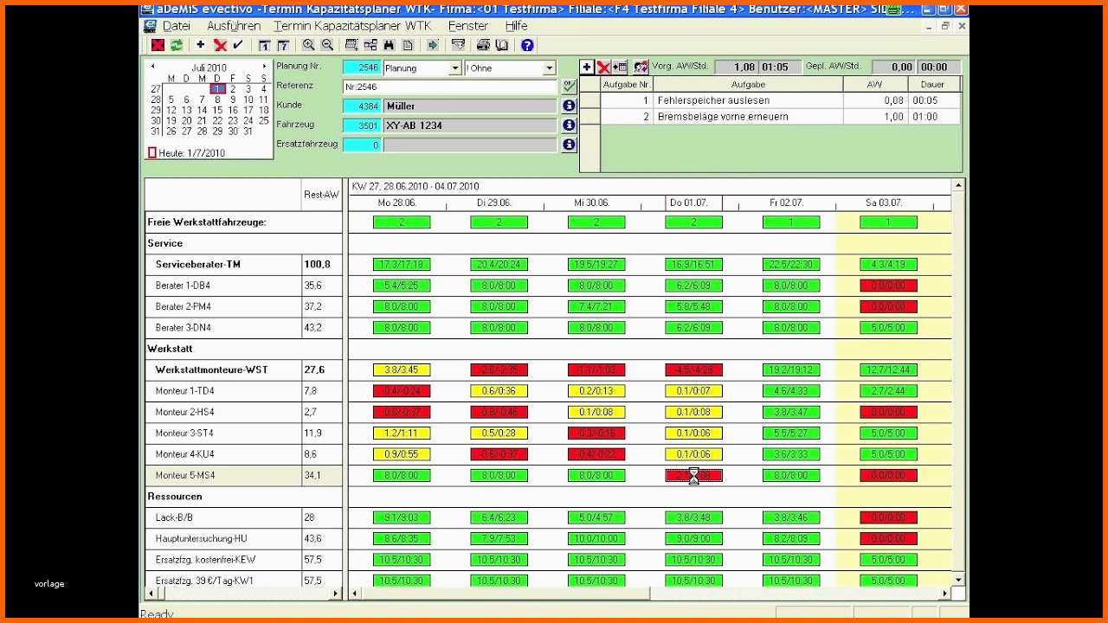
Task: Open info icon for Ersatzfahrzeug
Action: pos(569,145)
